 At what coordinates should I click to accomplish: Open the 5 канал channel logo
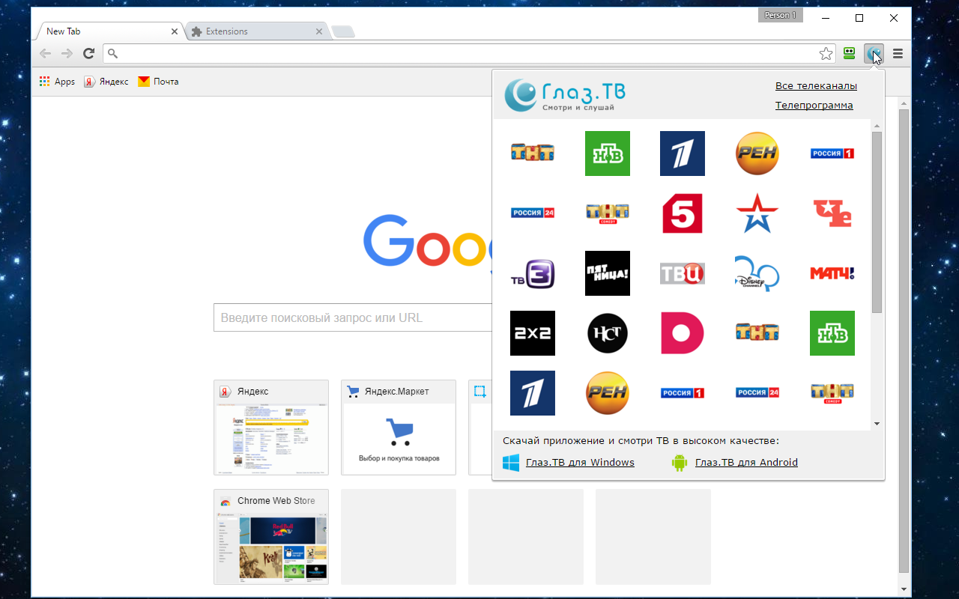tap(683, 213)
